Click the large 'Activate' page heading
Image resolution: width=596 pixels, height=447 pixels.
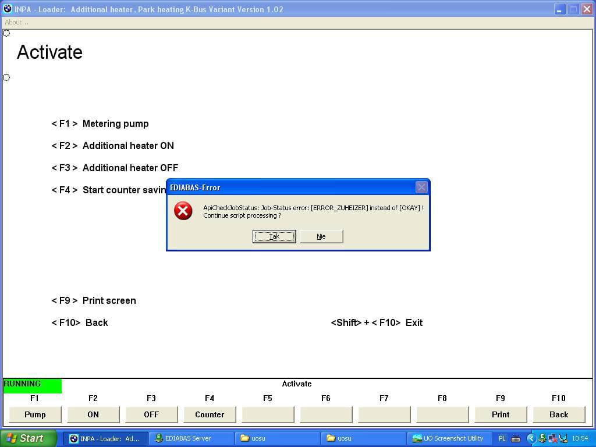(50, 52)
